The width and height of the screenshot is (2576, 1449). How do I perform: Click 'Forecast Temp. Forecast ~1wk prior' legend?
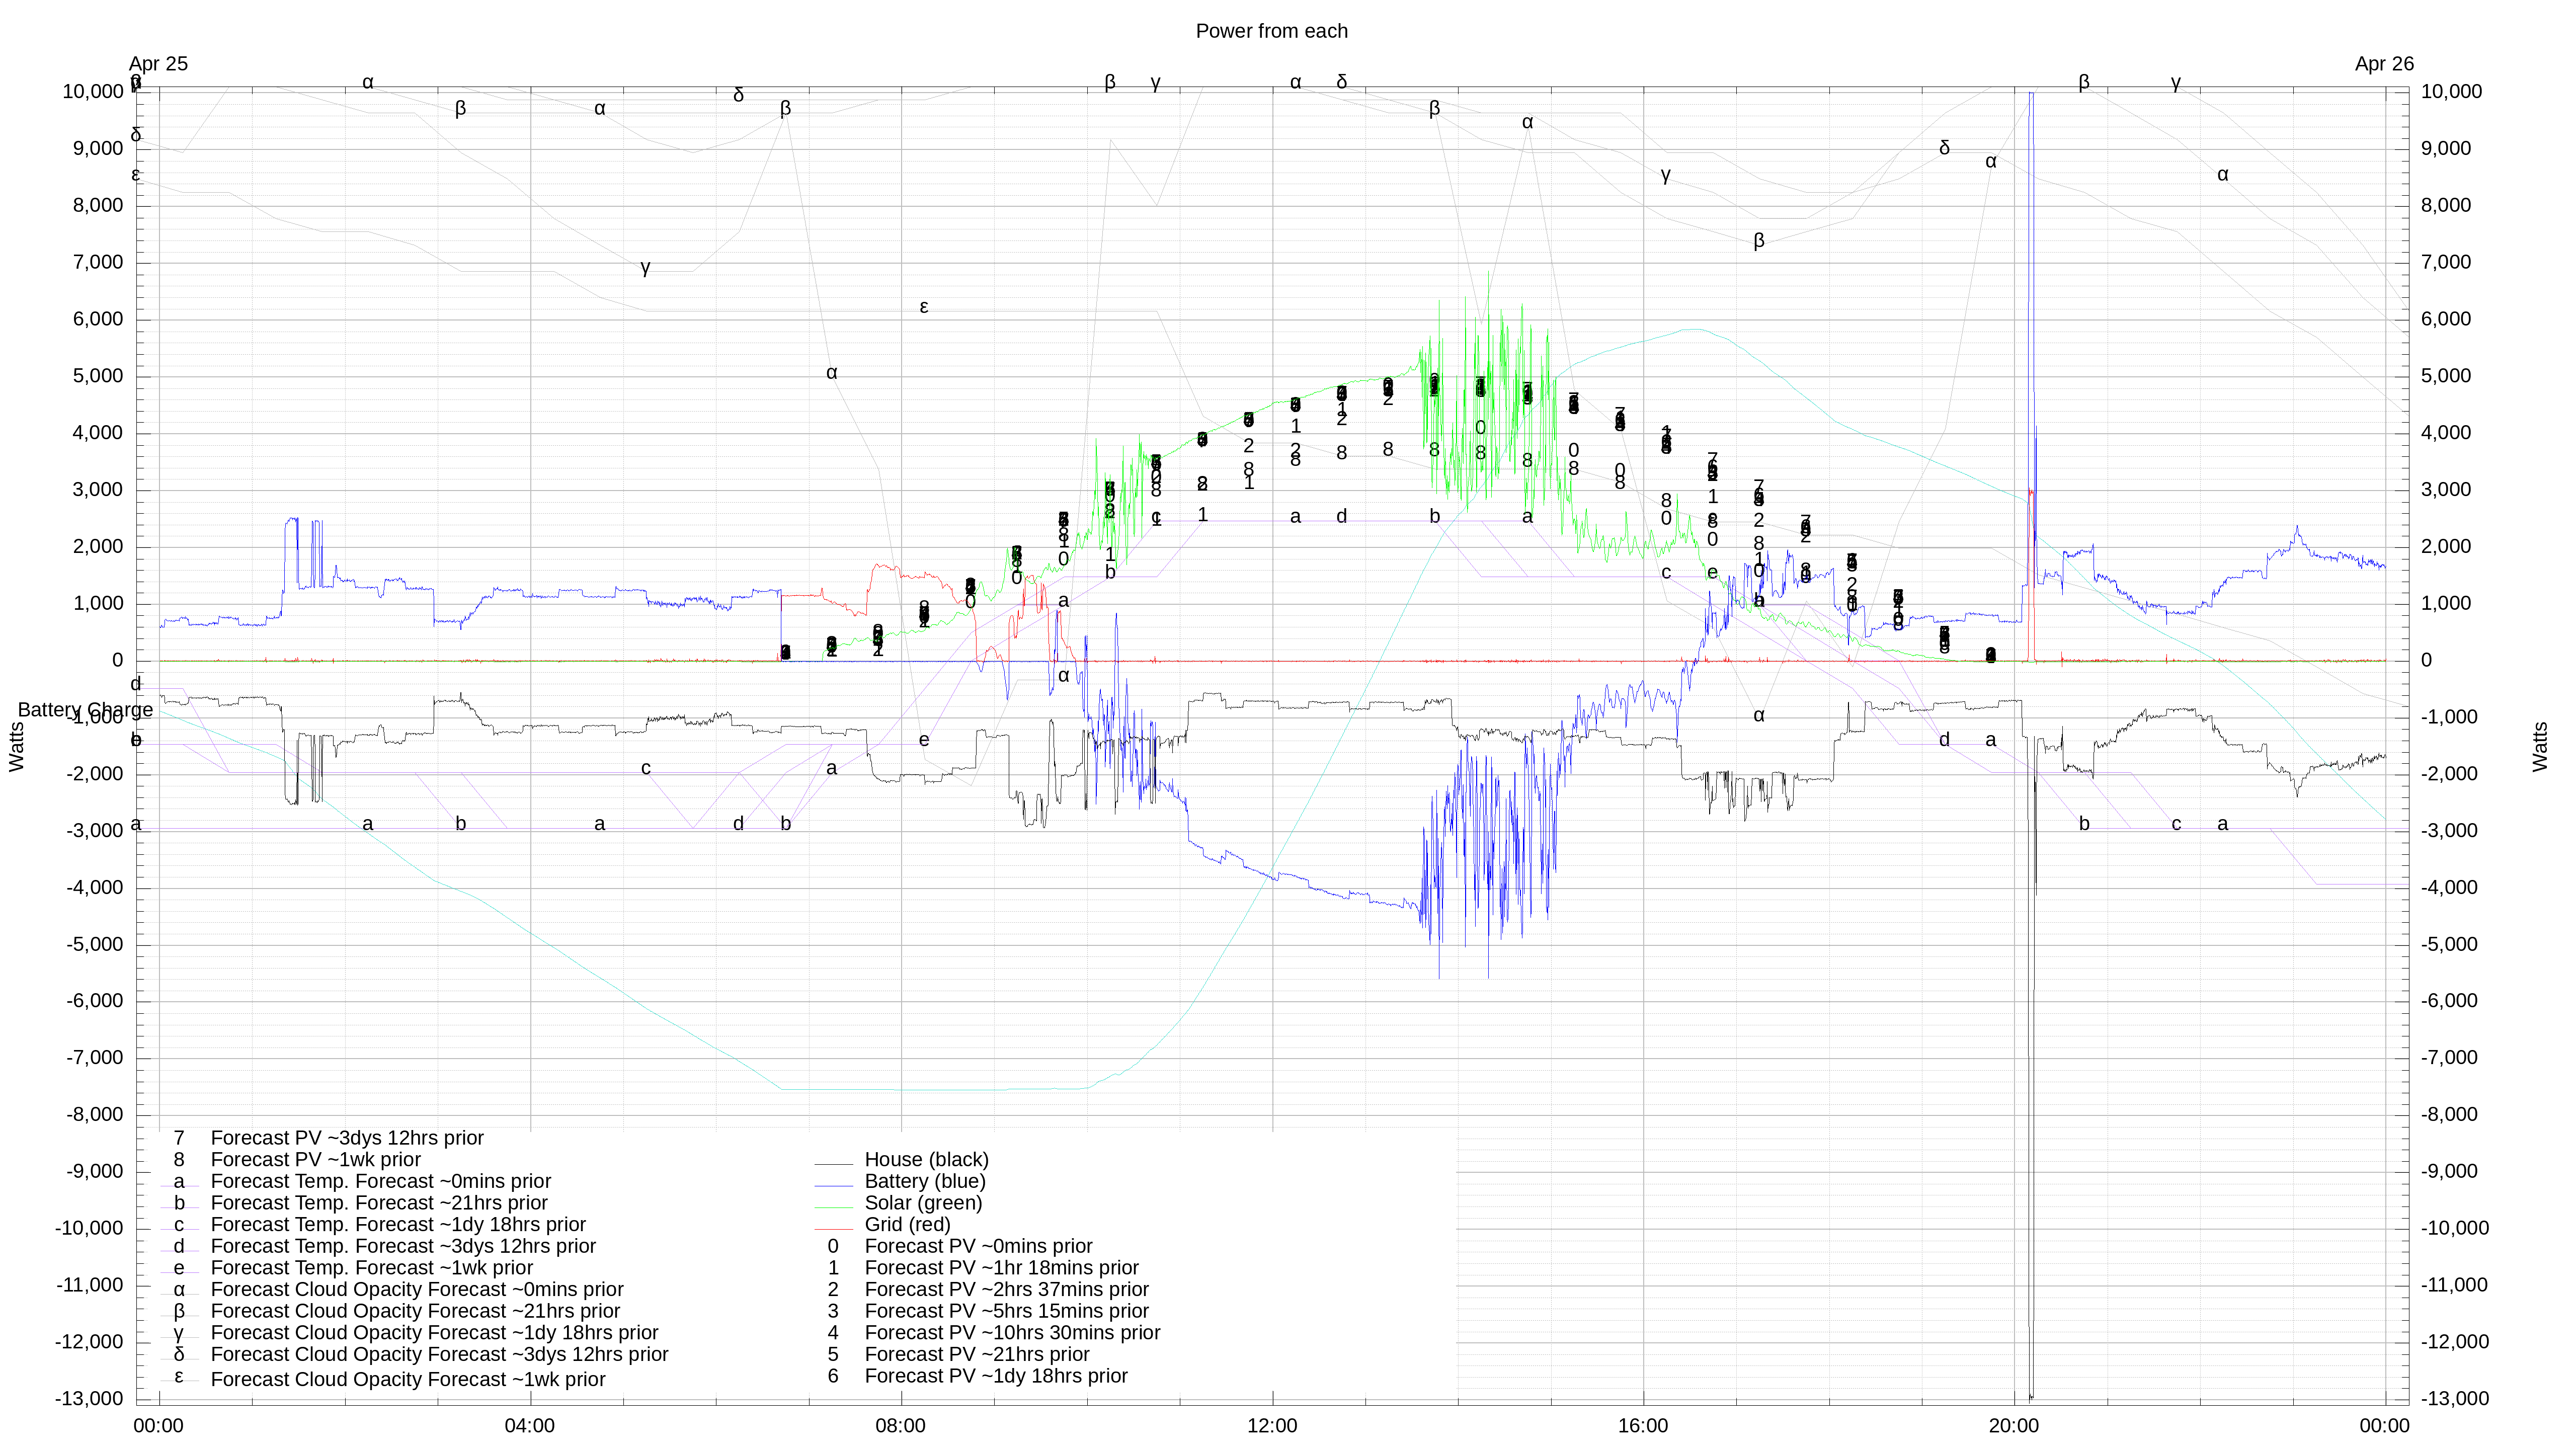click(371, 1268)
